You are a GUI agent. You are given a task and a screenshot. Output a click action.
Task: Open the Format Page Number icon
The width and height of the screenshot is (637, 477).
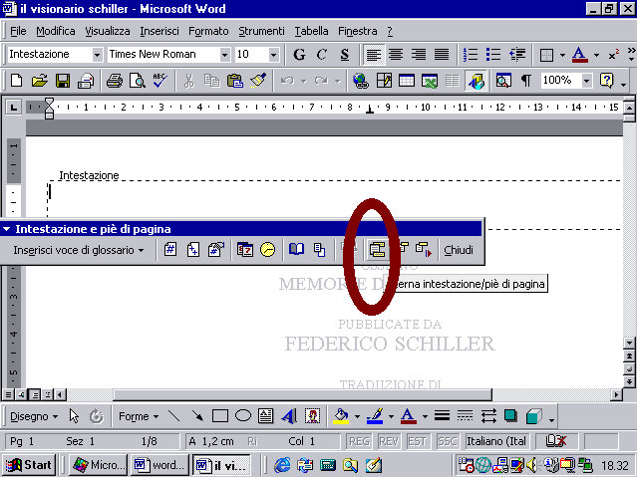[x=216, y=249]
